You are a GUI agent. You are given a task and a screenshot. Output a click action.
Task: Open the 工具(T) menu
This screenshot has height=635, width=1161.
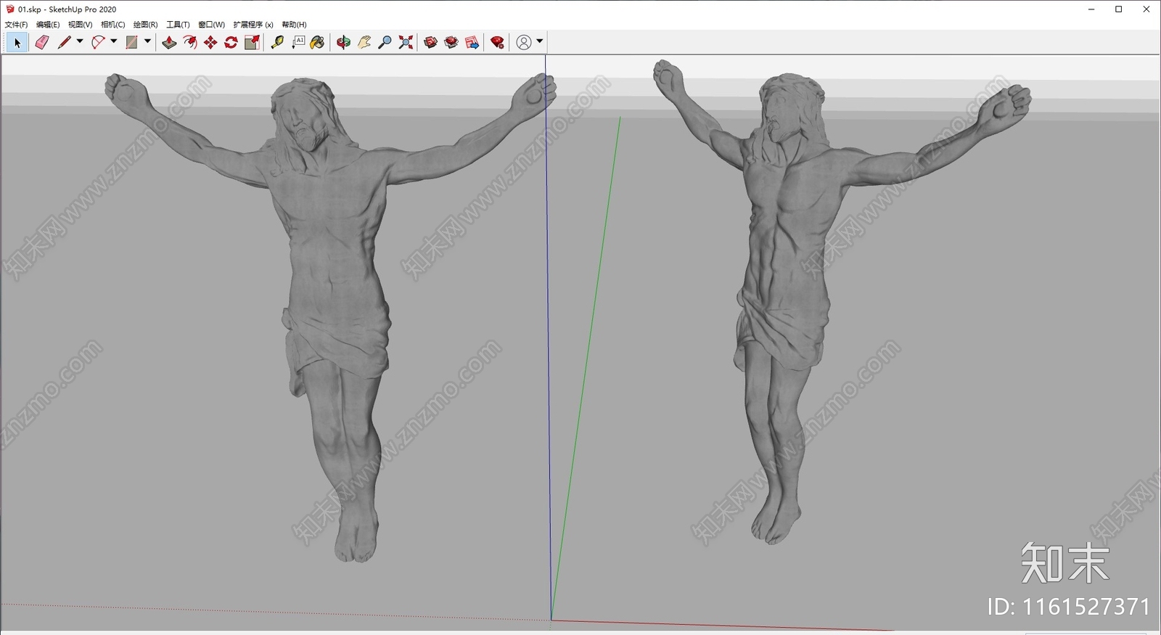[178, 25]
